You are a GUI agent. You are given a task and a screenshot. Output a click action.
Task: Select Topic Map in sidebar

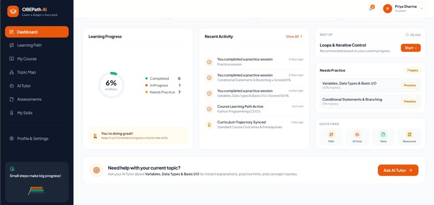pos(37,72)
